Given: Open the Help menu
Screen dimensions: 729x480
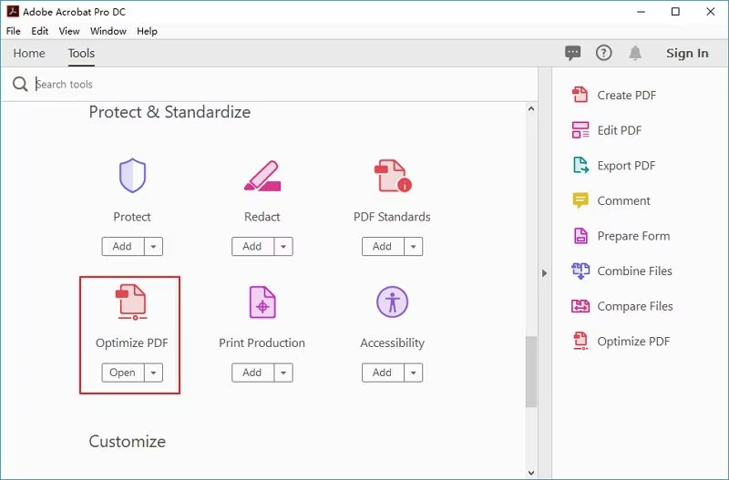Looking at the screenshot, I should pos(147,31).
